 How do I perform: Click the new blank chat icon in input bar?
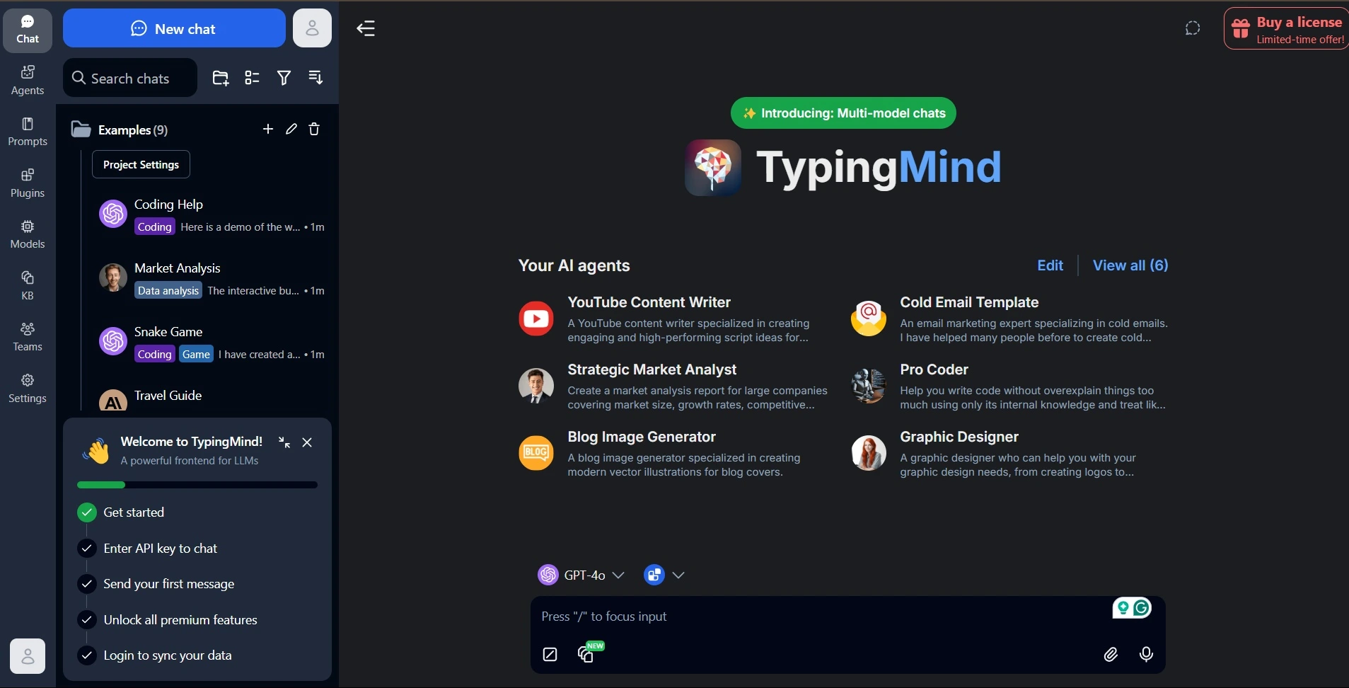[550, 655]
